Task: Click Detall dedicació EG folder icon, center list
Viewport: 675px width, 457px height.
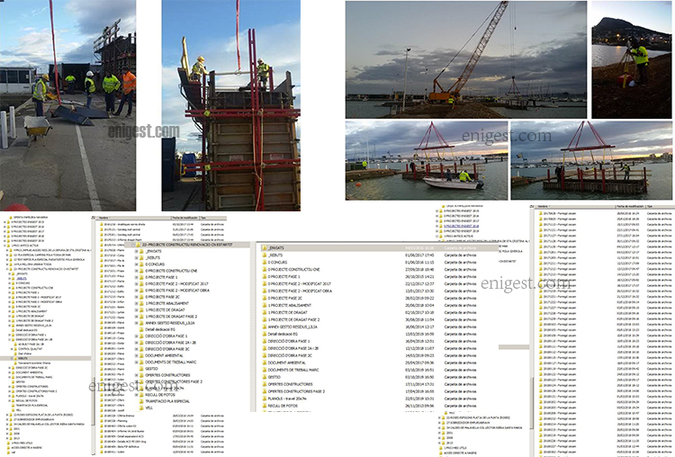Action: 265,334
